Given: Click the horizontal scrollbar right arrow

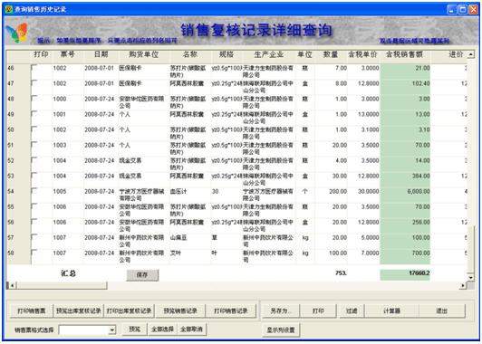Looking at the screenshot, I should point(463,285).
